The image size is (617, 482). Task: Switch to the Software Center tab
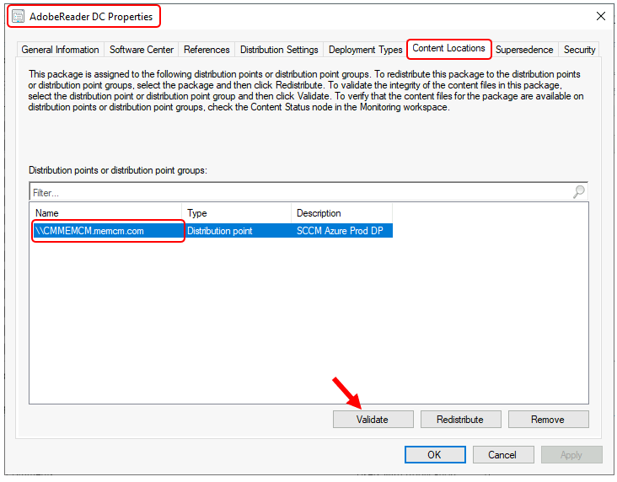point(142,50)
